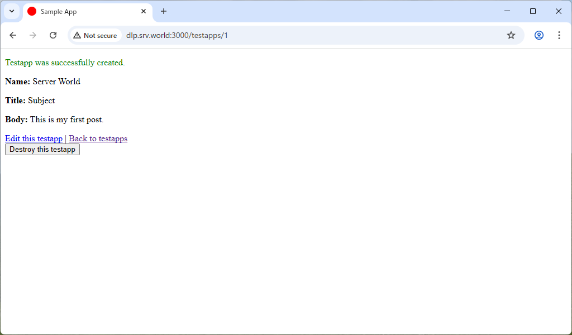Screen dimensions: 572x335
Task: Click the Not secure site info chip
Action: (x=95, y=36)
